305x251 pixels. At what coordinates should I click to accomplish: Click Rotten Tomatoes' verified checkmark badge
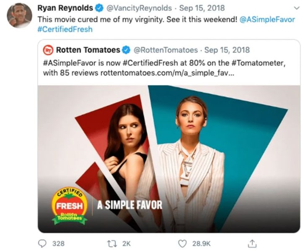click(127, 50)
